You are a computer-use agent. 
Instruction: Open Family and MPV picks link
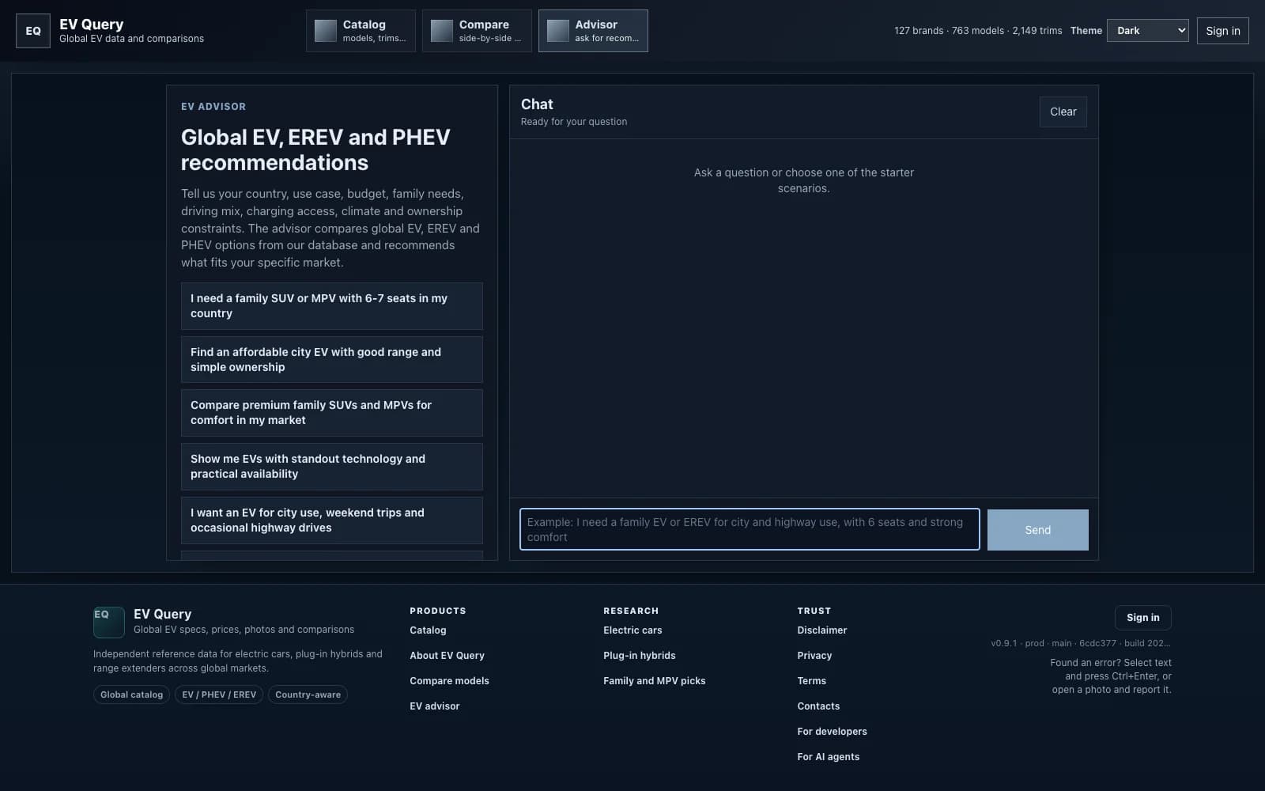pyautogui.click(x=655, y=681)
